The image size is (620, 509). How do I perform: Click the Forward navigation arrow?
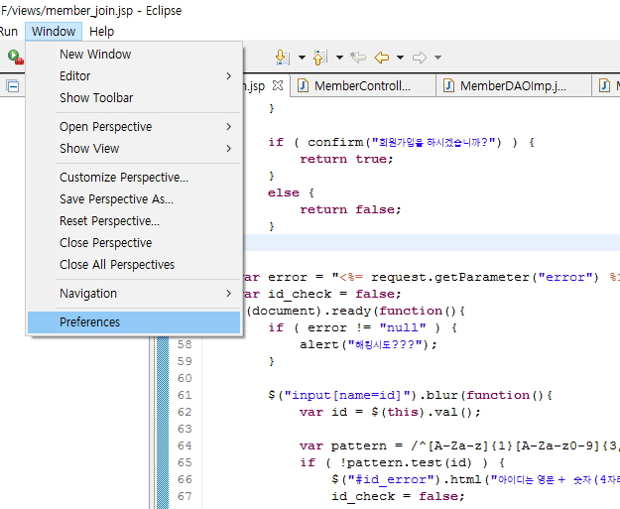[x=420, y=58]
